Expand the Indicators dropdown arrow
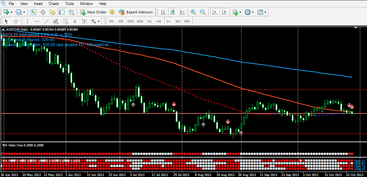The width and height of the screenshot is (367, 177). tap(241, 12)
